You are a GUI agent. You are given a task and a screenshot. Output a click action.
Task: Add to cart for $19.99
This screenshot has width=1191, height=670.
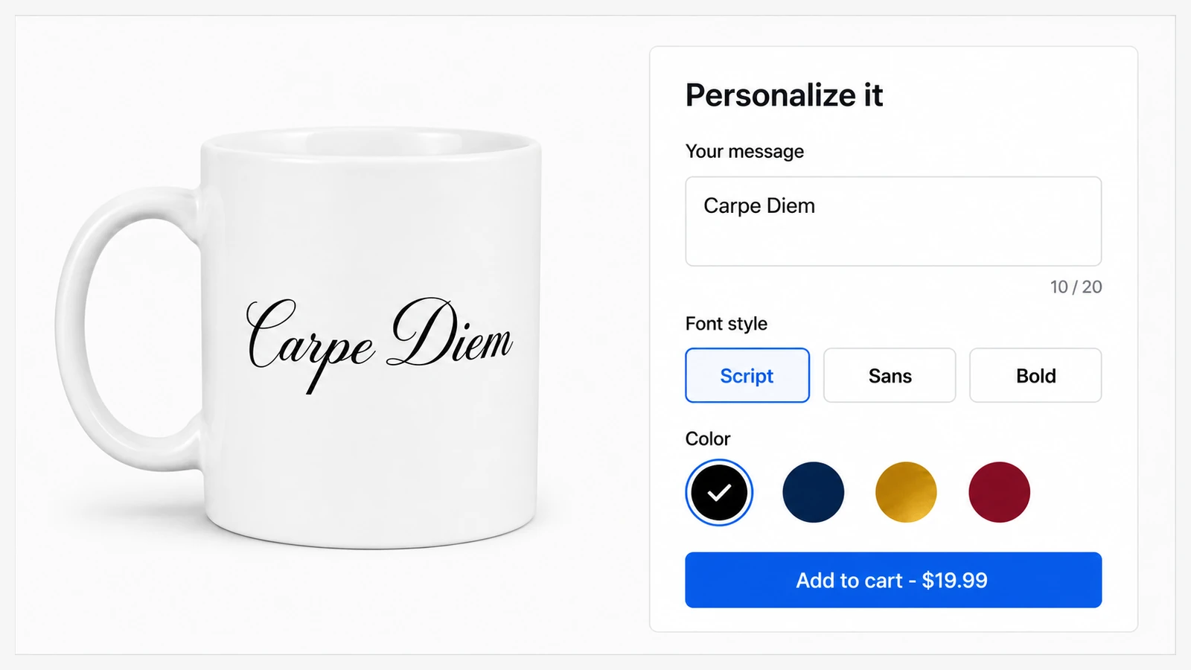893,580
